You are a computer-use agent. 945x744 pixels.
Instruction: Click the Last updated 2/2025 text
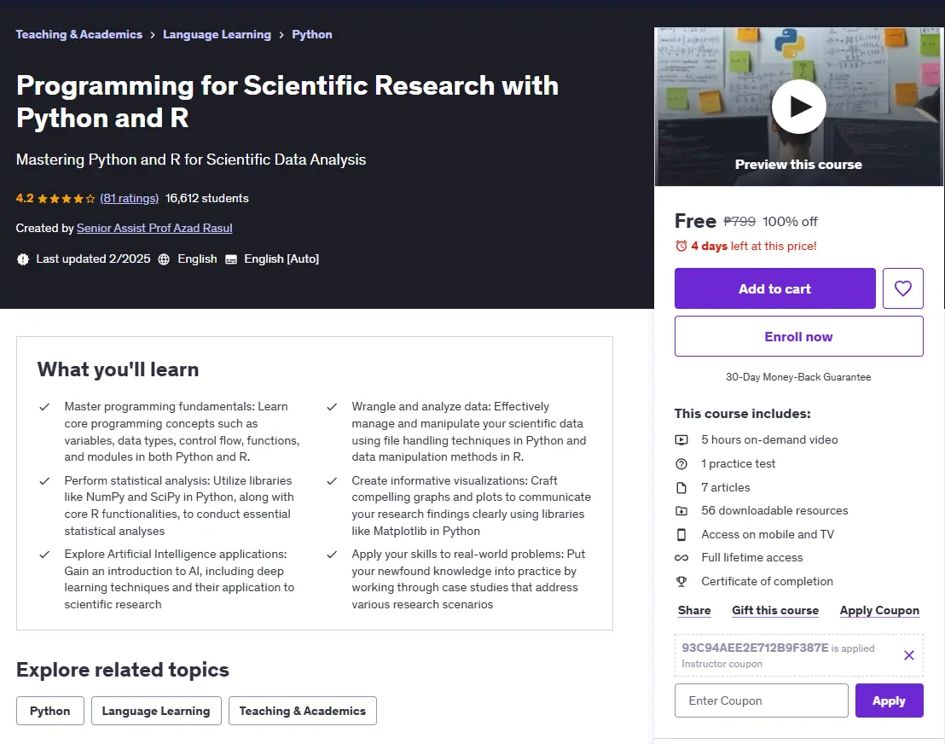94,259
